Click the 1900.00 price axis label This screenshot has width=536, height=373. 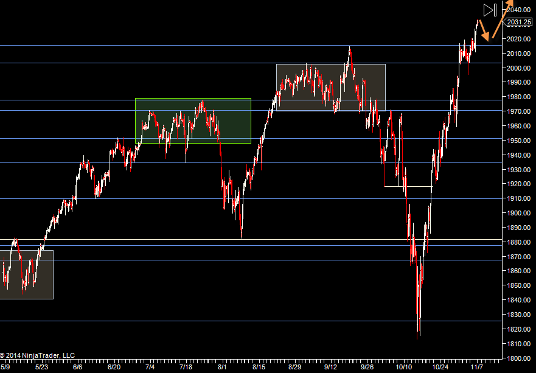519,213
